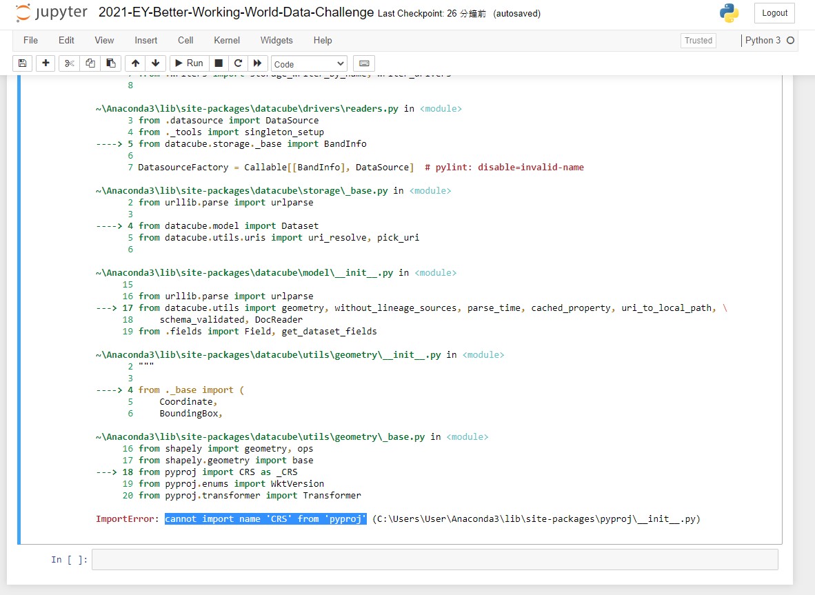Click the geometry\_base.py traceback path
The image size is (815, 595).
point(261,437)
